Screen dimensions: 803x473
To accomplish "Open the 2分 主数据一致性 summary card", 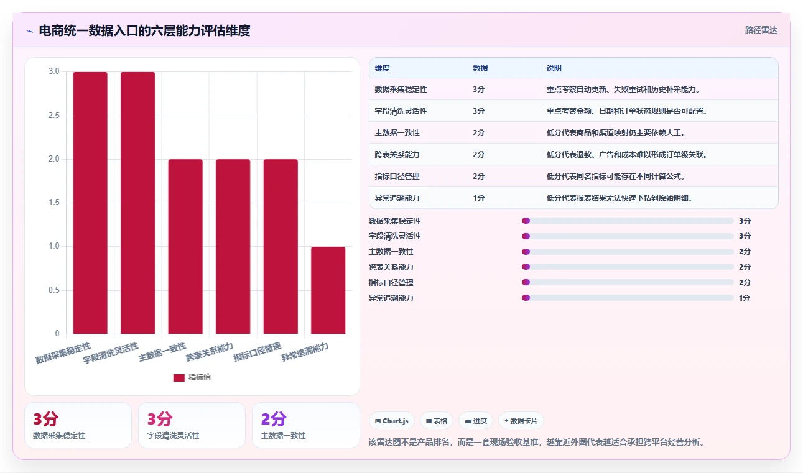I will tap(305, 425).
